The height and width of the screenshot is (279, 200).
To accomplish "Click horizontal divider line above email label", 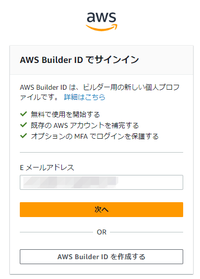I will click(101, 152).
